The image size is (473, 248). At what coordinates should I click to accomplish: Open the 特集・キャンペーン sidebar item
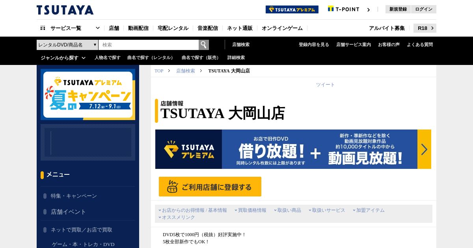(x=74, y=196)
